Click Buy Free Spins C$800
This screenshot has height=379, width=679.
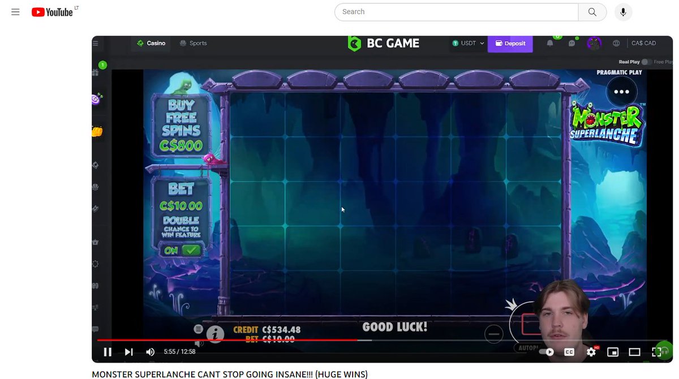click(x=181, y=126)
